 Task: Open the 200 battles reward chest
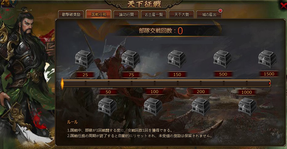(x=201, y=107)
